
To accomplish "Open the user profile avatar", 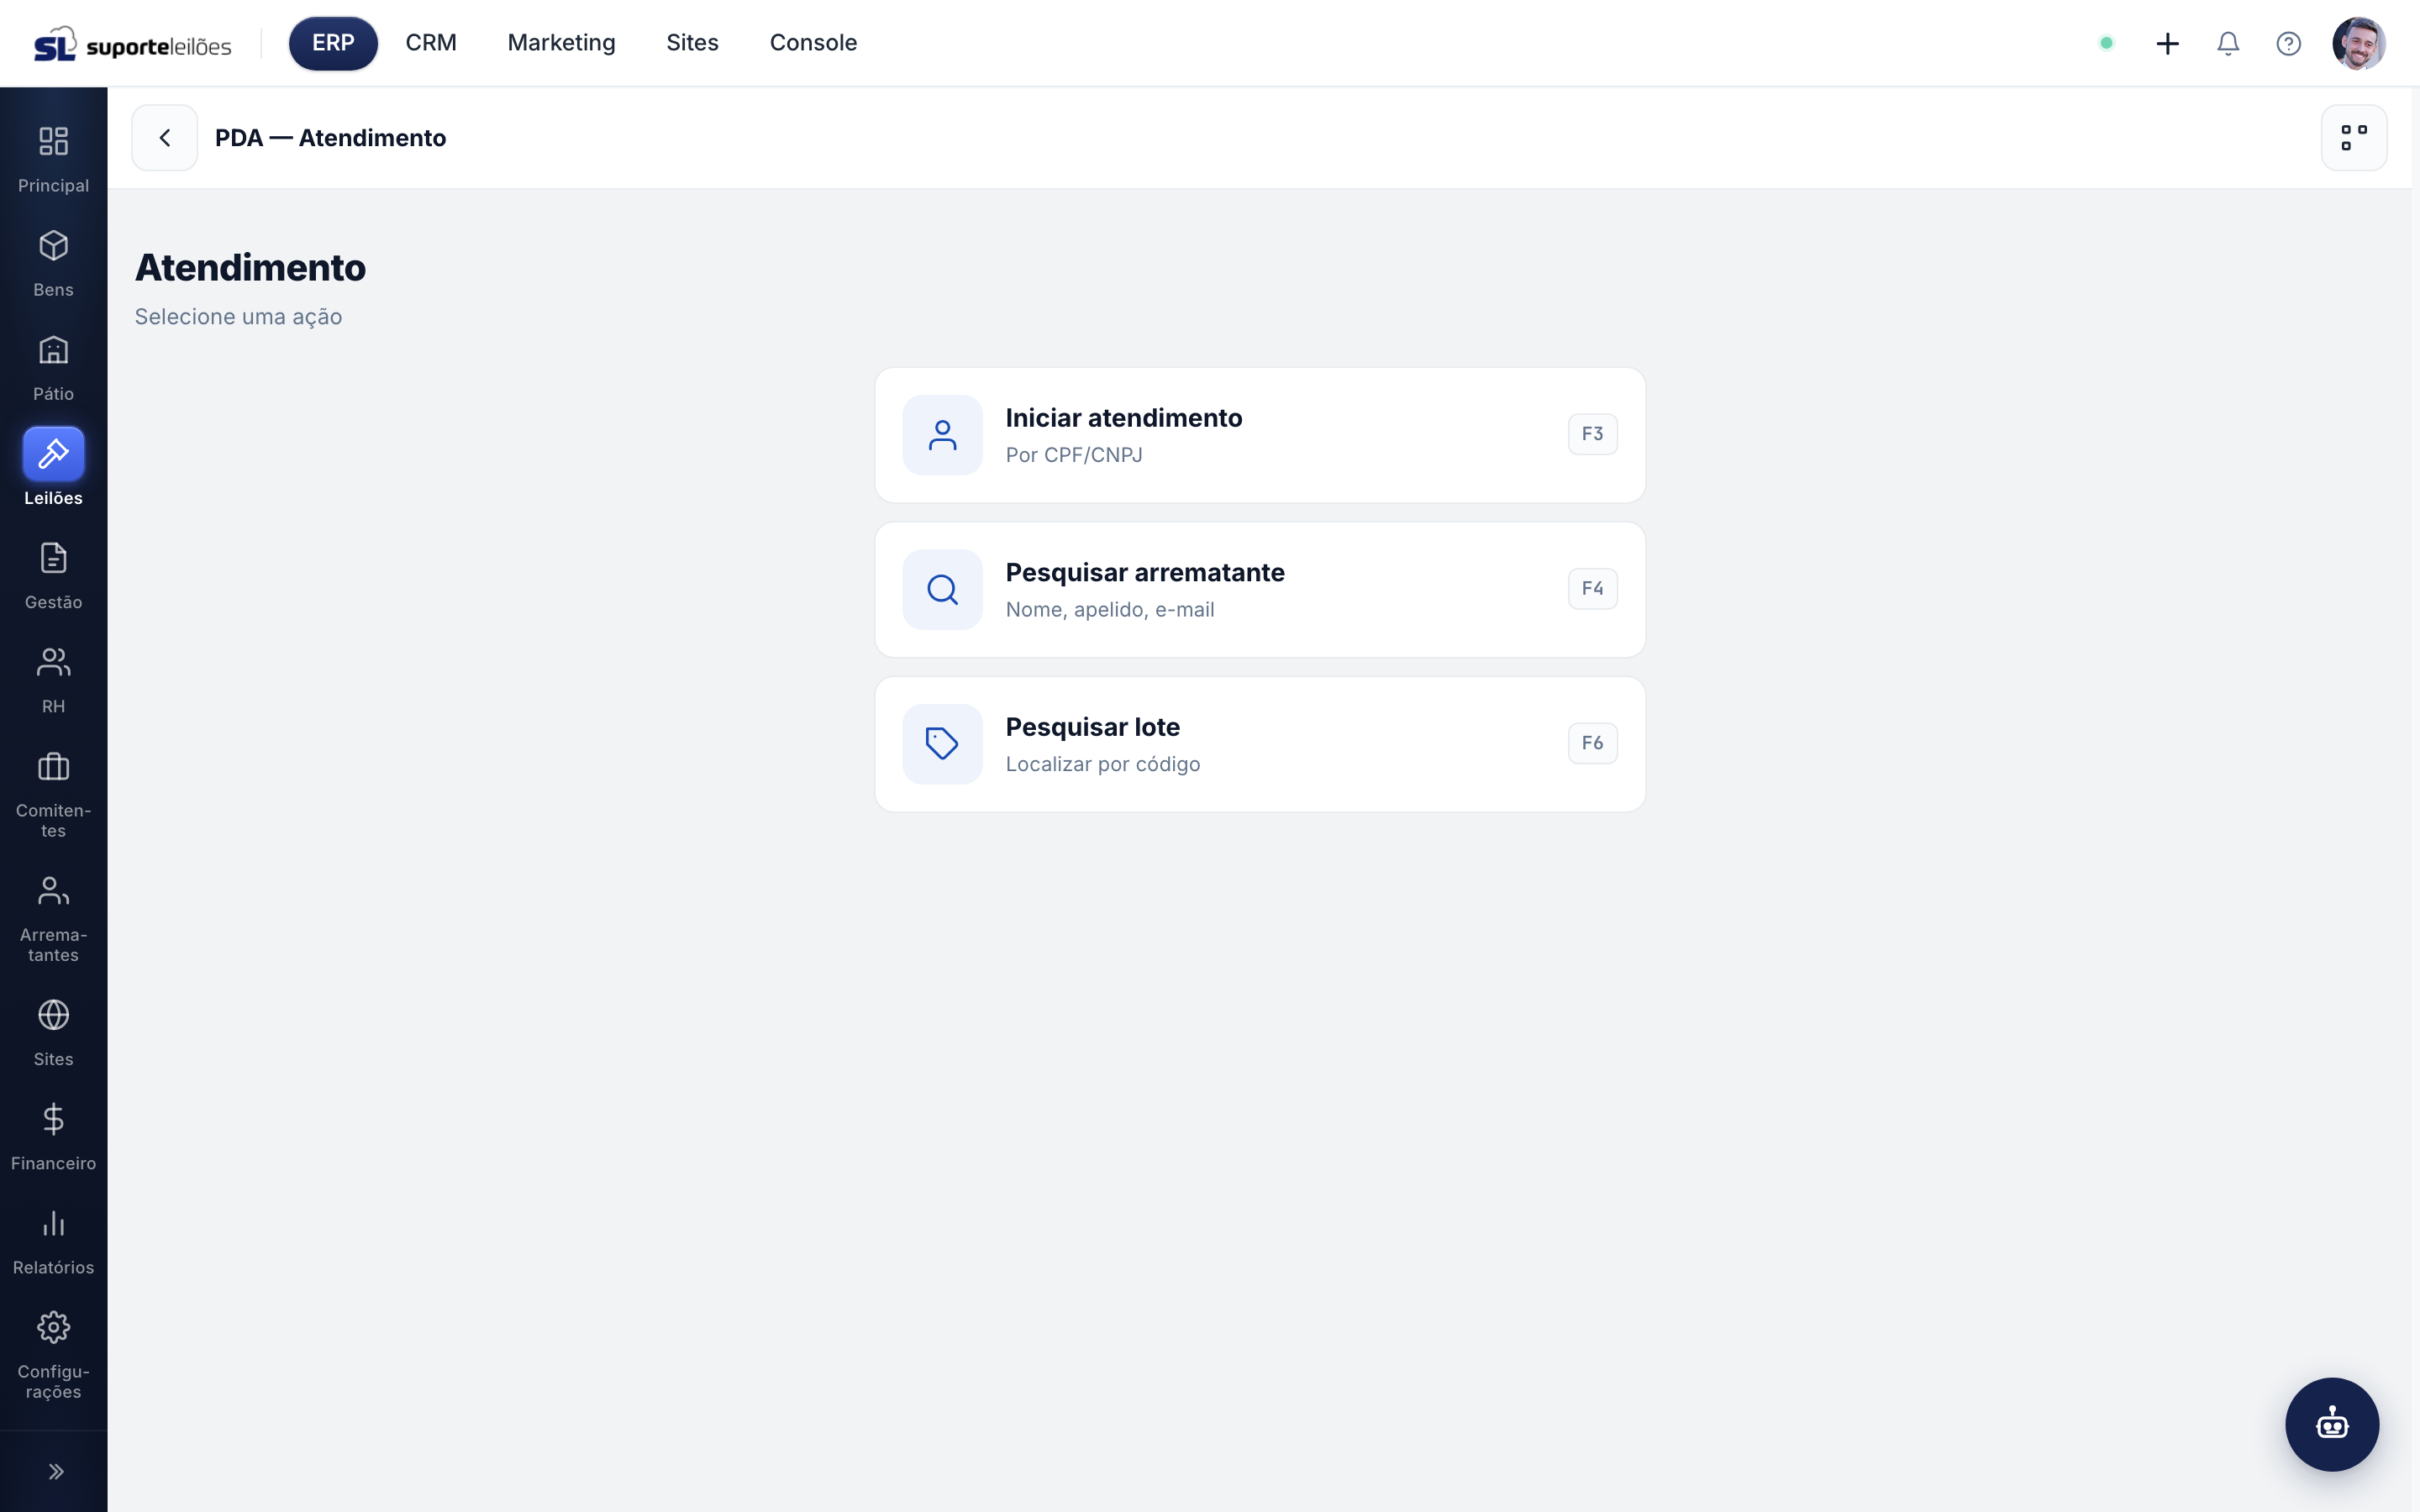I will [2358, 43].
